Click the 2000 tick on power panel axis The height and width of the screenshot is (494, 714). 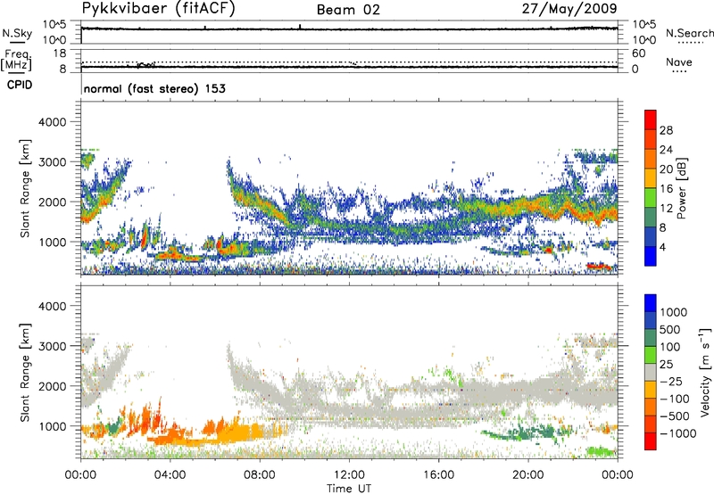point(52,202)
